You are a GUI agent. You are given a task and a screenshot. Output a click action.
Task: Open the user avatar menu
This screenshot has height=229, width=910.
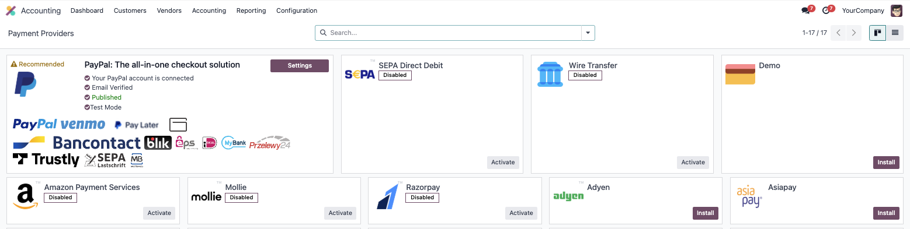coord(897,10)
